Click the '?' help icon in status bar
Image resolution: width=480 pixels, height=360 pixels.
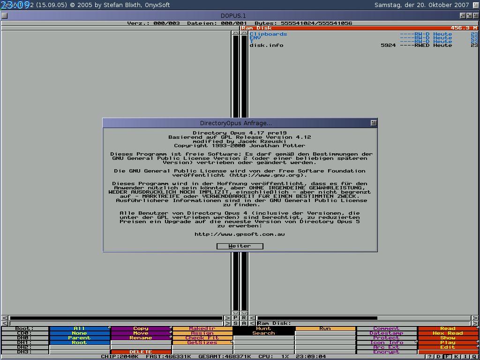pos(430,357)
